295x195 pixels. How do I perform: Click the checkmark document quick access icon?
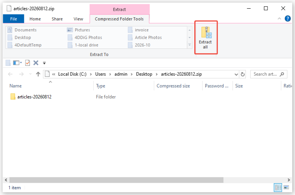[x=28, y=63]
